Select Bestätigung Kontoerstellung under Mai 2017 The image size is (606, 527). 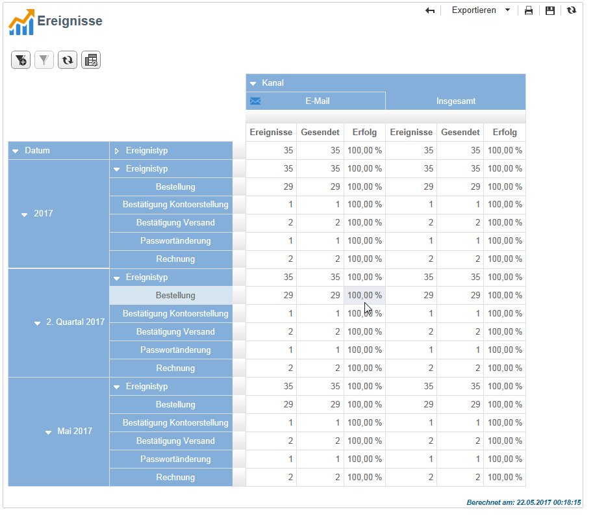pyautogui.click(x=171, y=422)
